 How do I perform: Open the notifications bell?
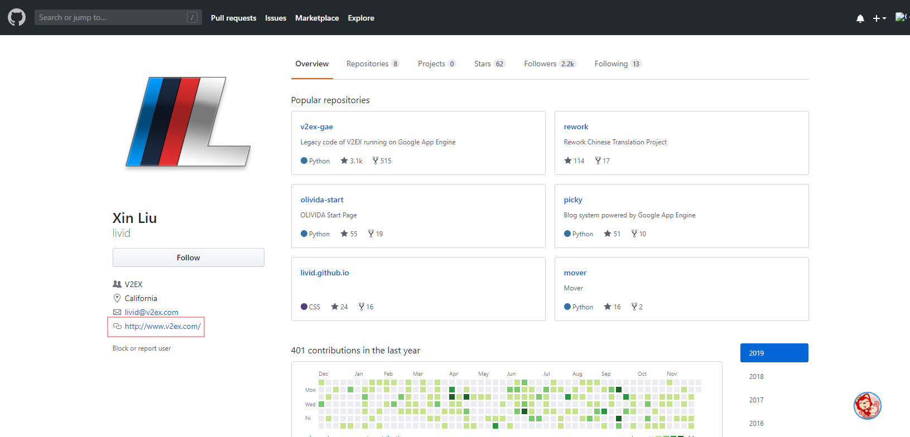(x=860, y=18)
